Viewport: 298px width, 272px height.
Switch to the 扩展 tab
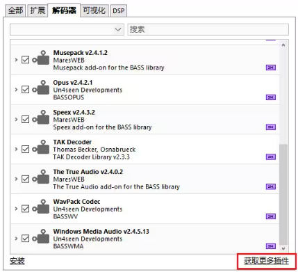[x=38, y=10]
